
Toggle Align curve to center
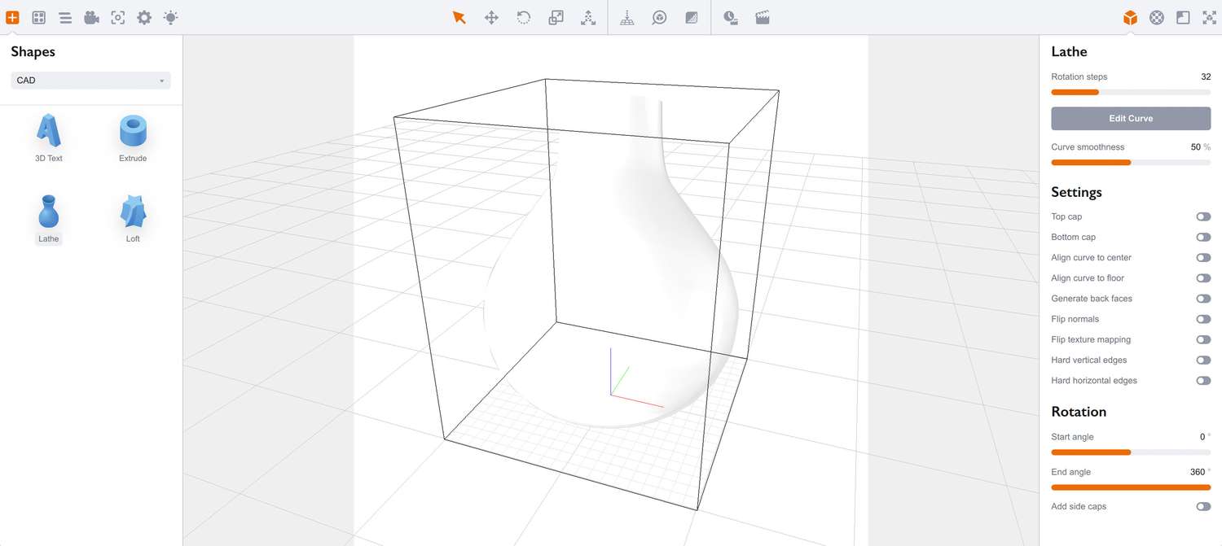[x=1203, y=257]
